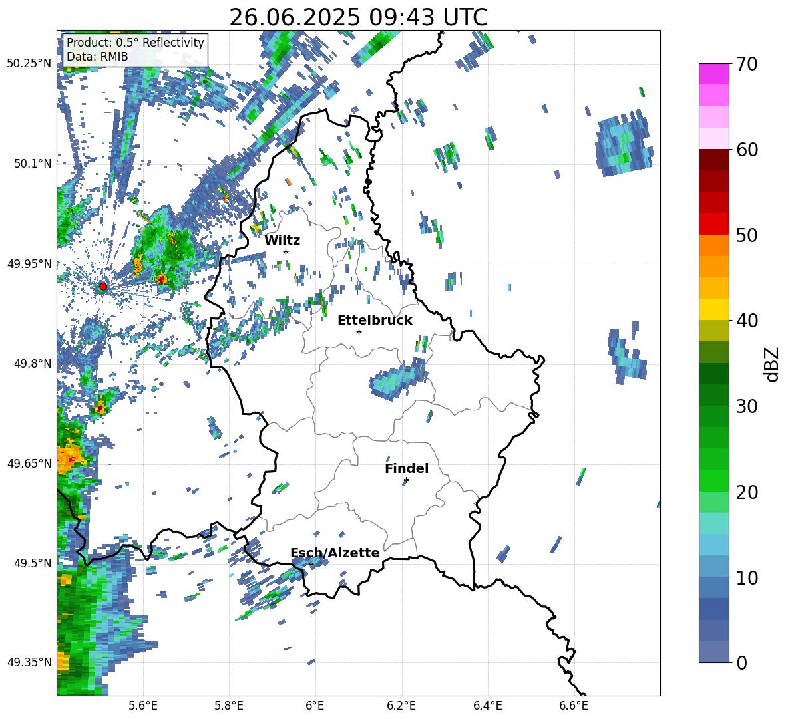Click the Ettelbruck city label

tap(375, 321)
